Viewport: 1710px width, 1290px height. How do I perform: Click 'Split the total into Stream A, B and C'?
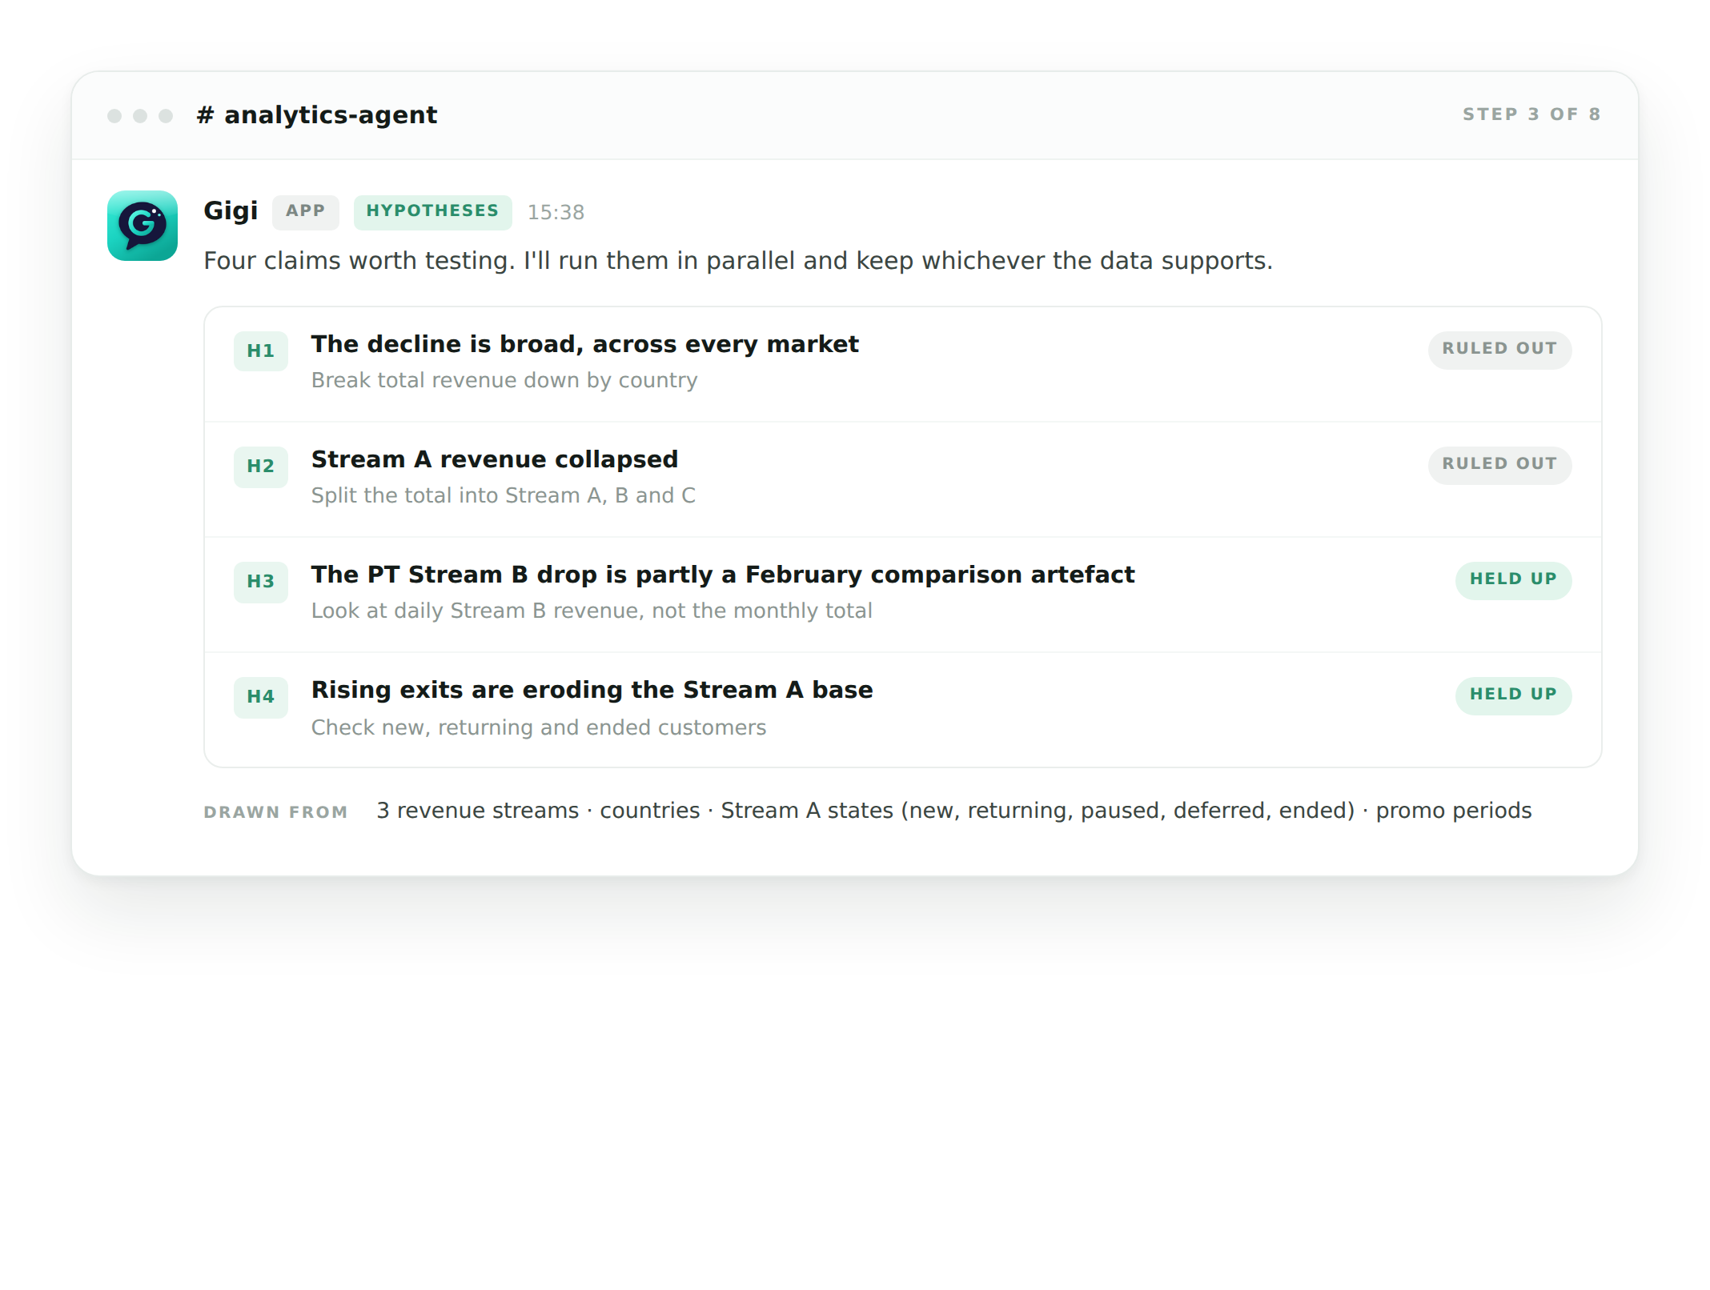tap(503, 495)
